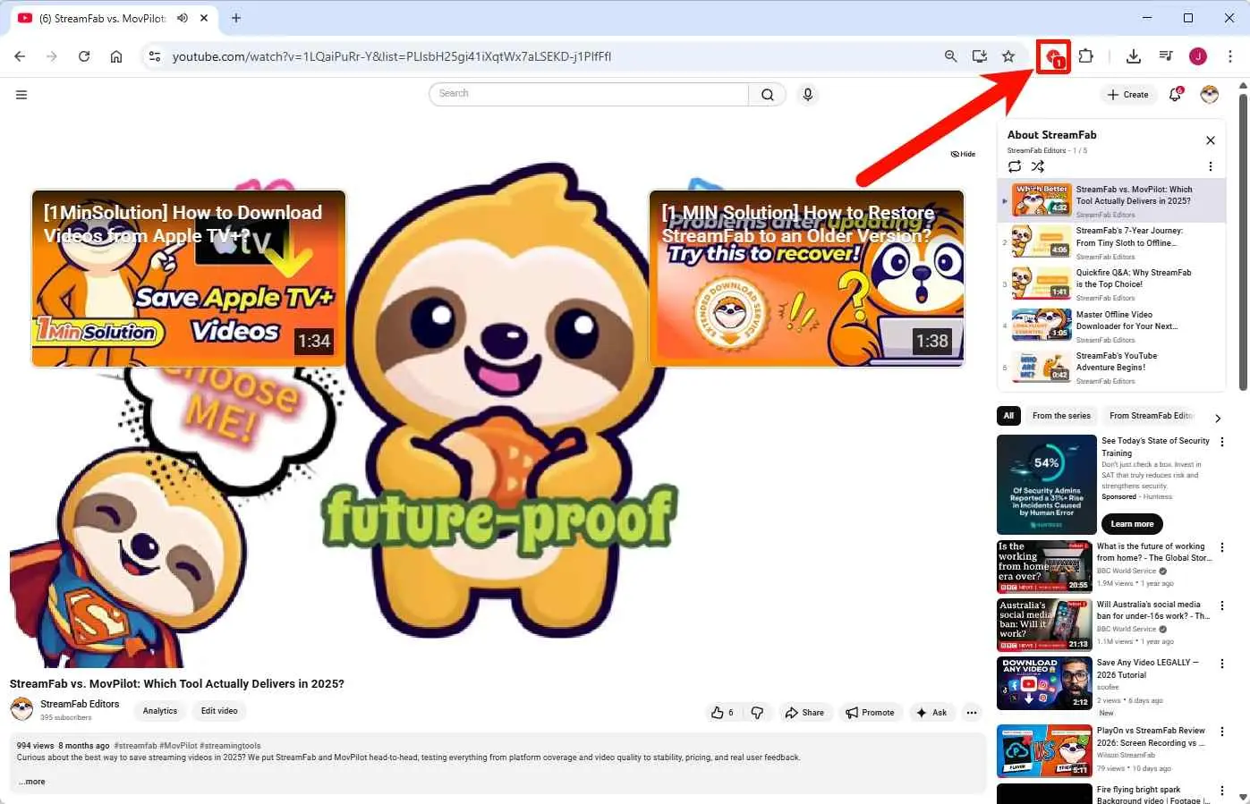Open the StreamFab extension icon

[1053, 57]
